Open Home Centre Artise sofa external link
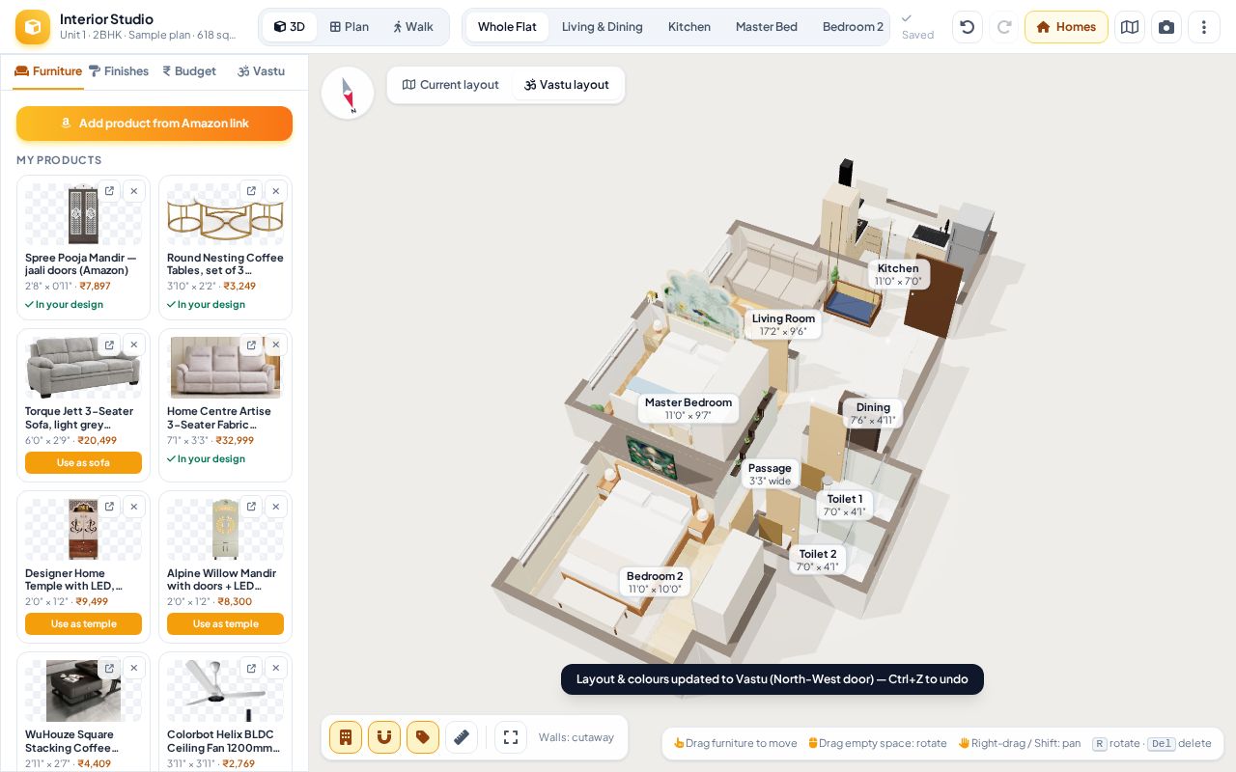Viewport: 1236px width, 772px height. [x=251, y=345]
